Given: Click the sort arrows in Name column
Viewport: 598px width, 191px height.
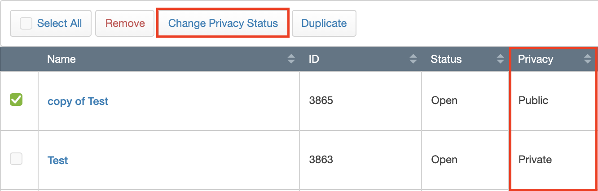Looking at the screenshot, I should [291, 59].
